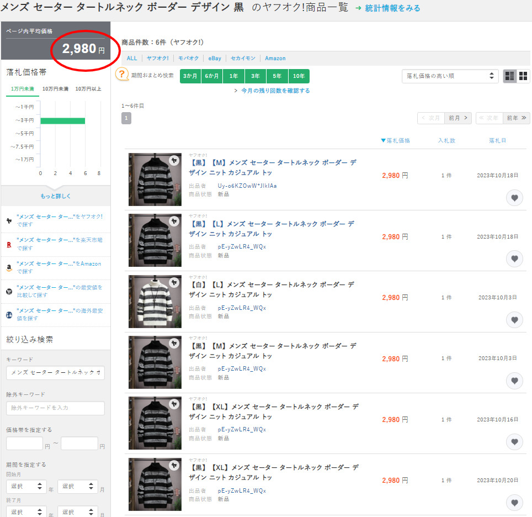Open the start month year dropdown
This screenshot has height=517, width=532.
click(26, 487)
